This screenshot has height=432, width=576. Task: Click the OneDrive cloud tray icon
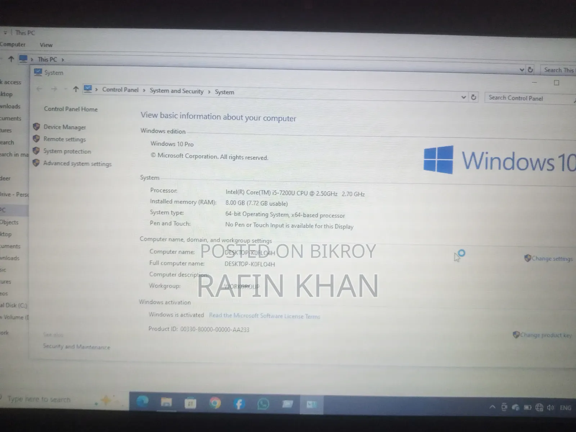516,408
